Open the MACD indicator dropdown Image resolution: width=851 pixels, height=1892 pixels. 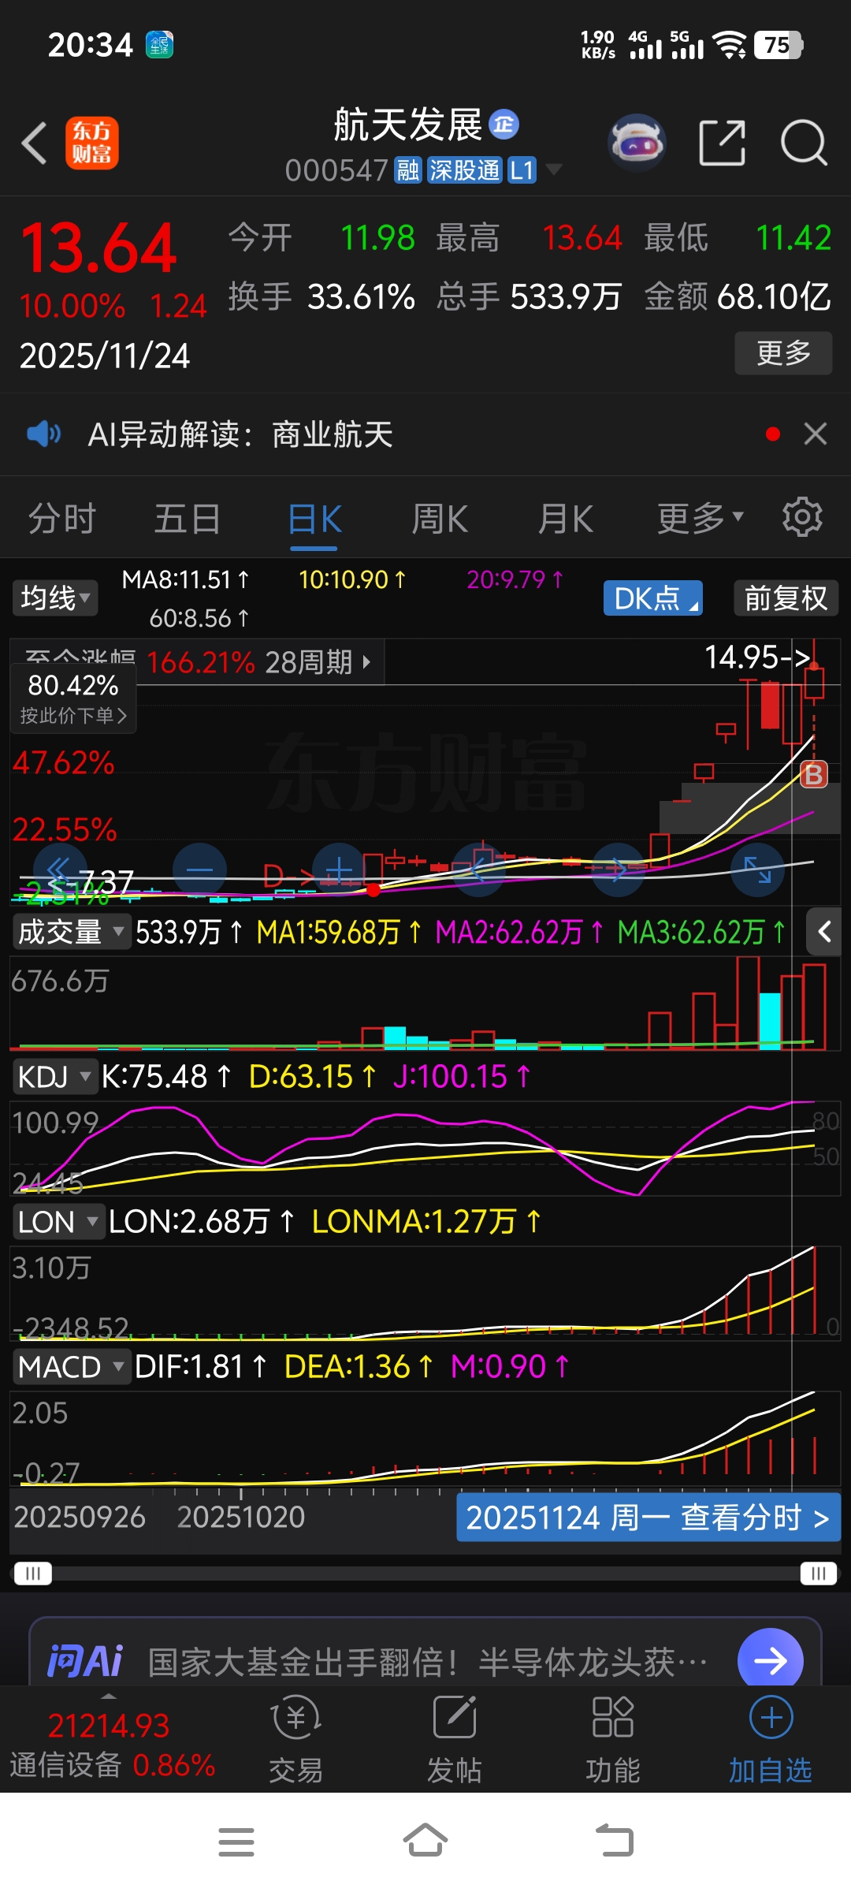point(71,1367)
